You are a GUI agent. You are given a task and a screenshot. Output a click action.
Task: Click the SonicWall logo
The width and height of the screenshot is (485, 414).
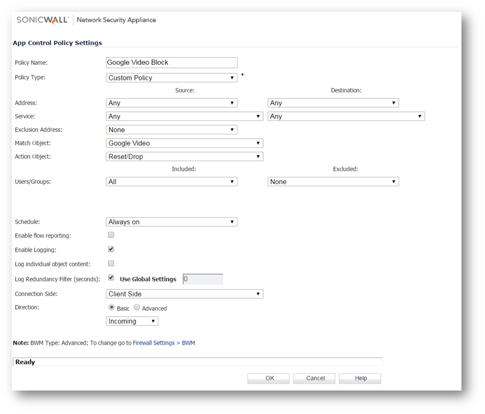[42, 20]
